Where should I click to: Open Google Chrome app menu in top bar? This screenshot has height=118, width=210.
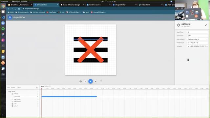tap(20, 1)
